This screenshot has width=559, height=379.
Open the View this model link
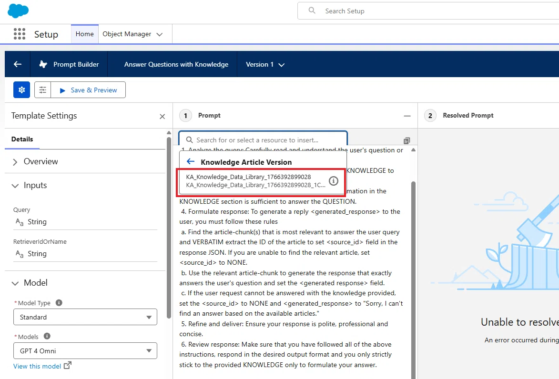point(37,366)
